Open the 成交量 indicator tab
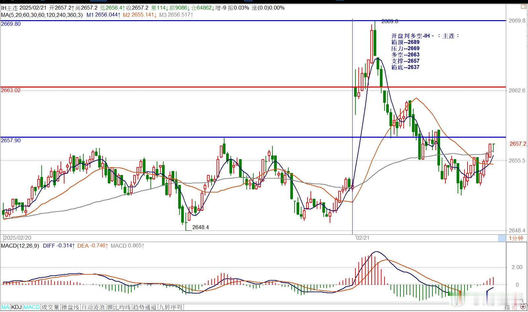528x312 pixels. click(x=50, y=307)
